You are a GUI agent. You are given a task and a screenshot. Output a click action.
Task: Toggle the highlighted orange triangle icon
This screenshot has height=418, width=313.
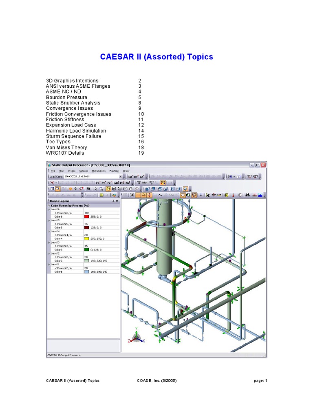pos(144,195)
